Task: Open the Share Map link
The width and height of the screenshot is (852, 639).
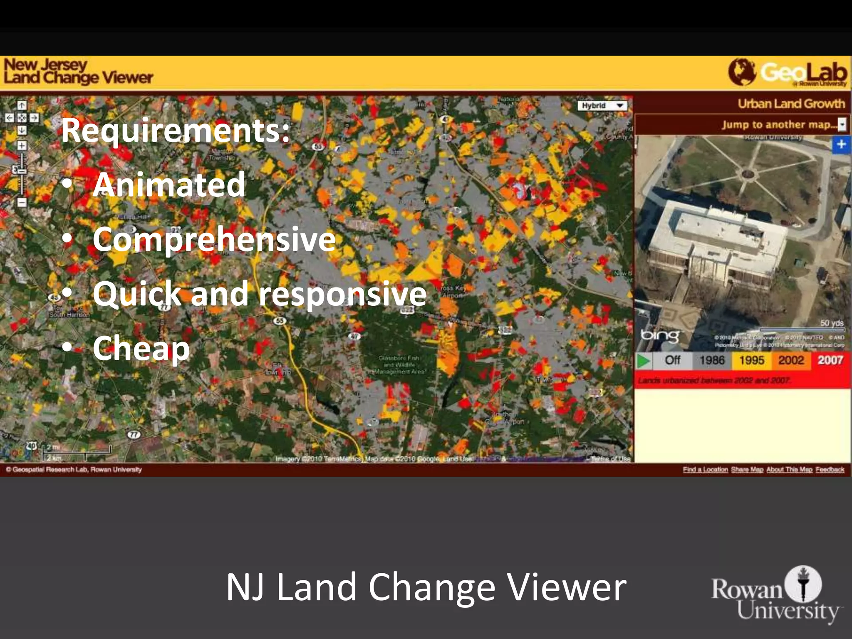Action: pyautogui.click(x=747, y=469)
